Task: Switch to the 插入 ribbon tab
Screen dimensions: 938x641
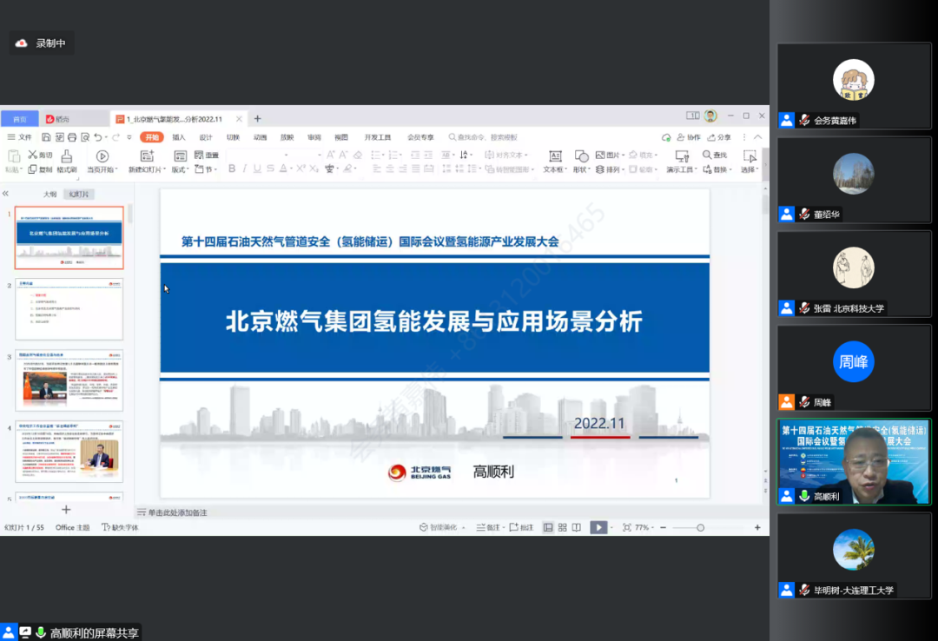Action: 178,136
